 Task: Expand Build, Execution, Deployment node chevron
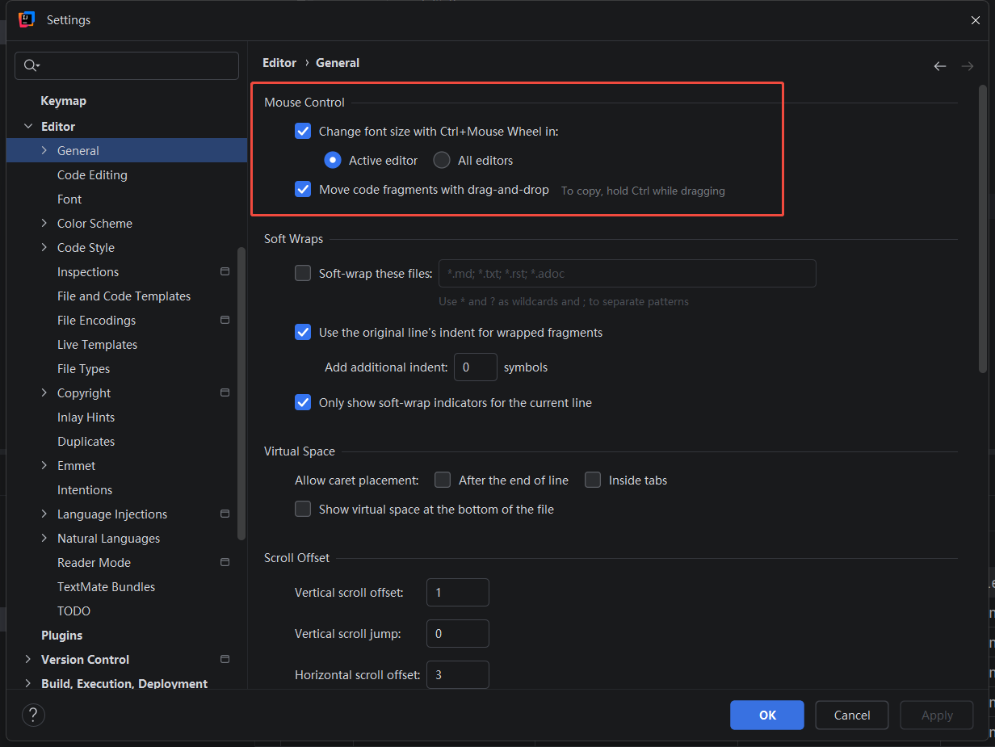[28, 684]
